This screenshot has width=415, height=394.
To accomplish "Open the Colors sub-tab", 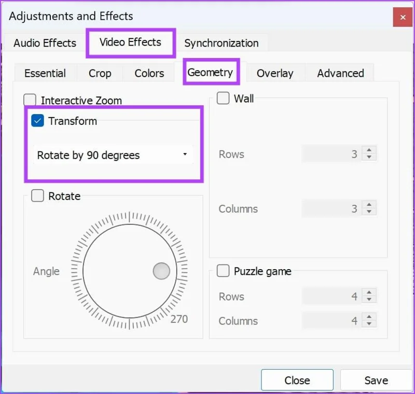I will (x=149, y=73).
